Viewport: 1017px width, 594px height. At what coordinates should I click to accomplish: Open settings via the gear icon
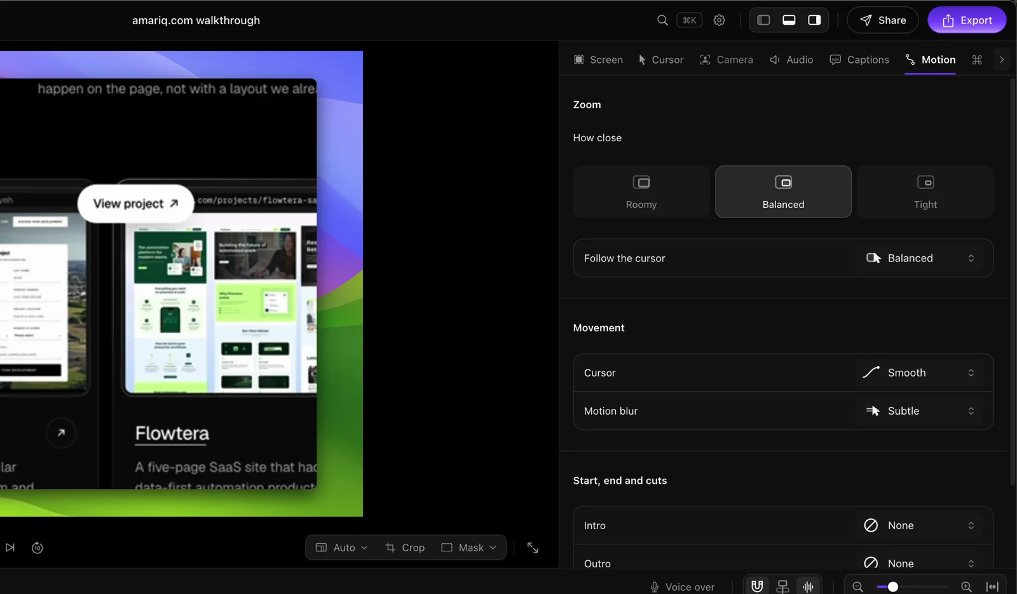point(719,20)
